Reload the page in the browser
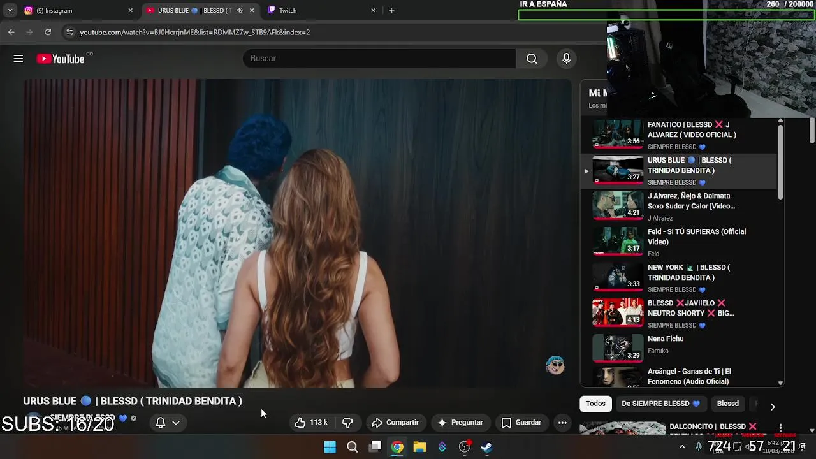This screenshot has height=459, width=816. pyautogui.click(x=48, y=32)
